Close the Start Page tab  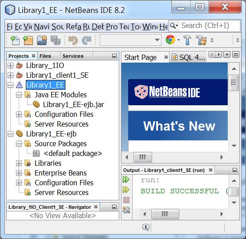166,57
